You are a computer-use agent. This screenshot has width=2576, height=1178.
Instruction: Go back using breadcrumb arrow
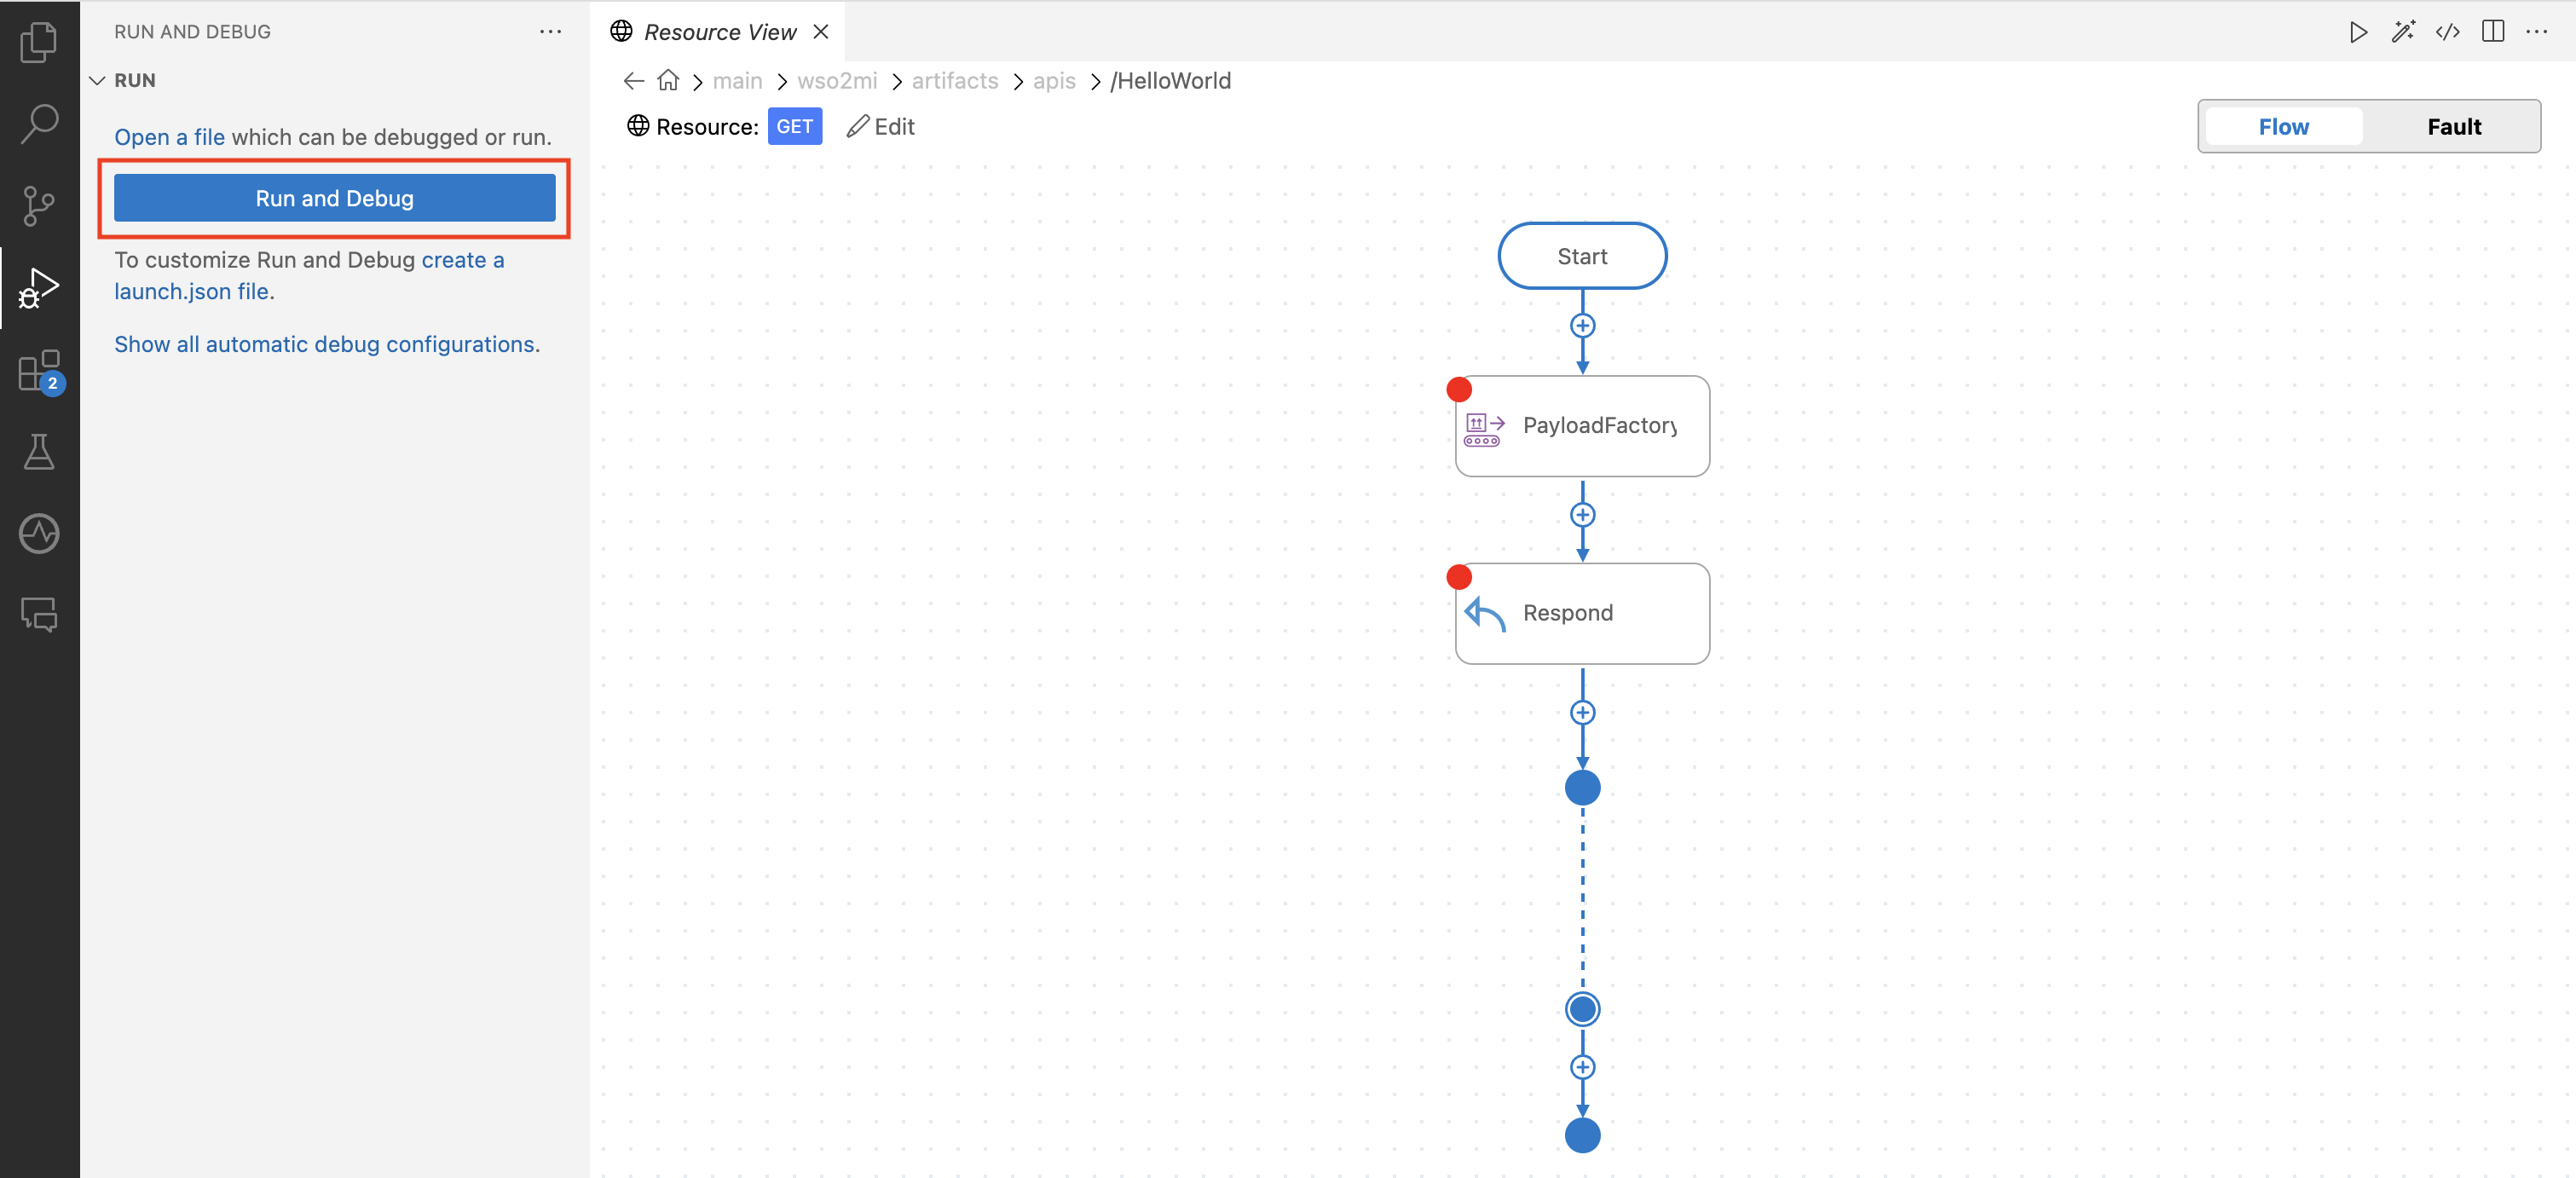pyautogui.click(x=633, y=81)
